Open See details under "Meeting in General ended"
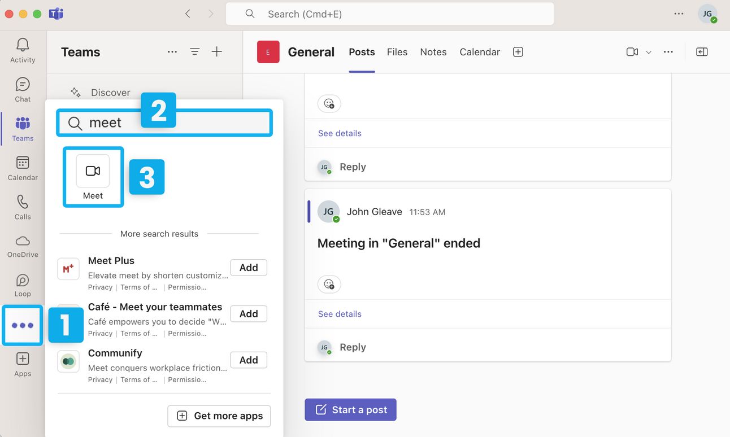730x437 pixels. coord(340,314)
